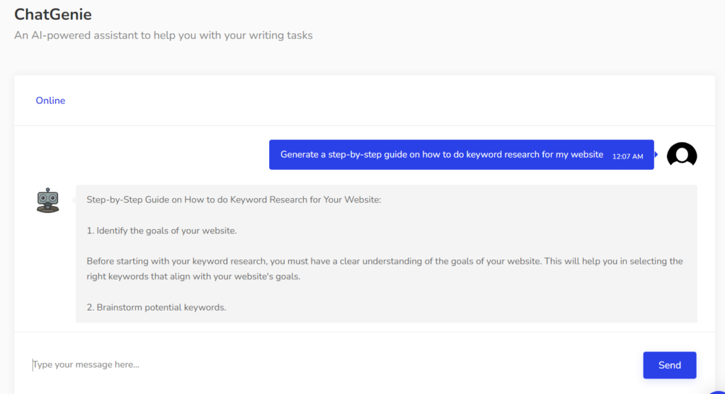Screen dimensions: 725x394
Task: Click the Online status label
Action: click(50, 100)
